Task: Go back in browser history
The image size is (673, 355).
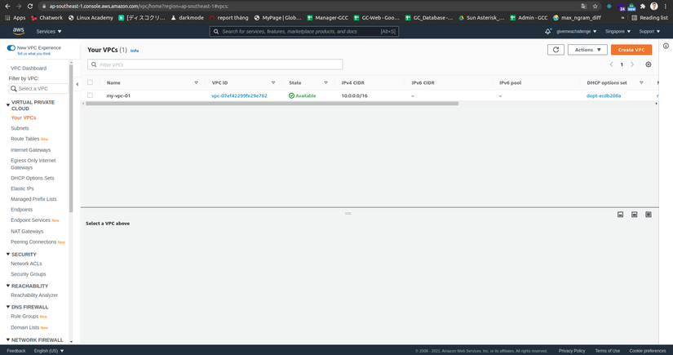Action: coord(7,6)
